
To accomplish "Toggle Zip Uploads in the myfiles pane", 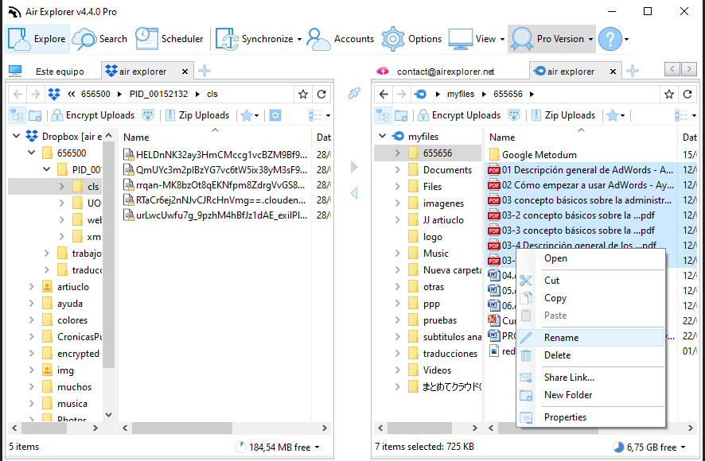I will [563, 115].
